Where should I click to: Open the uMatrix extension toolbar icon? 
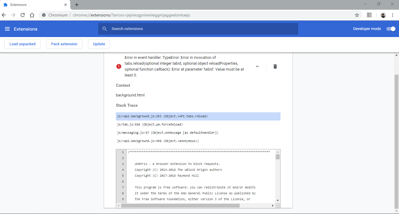pos(370,15)
